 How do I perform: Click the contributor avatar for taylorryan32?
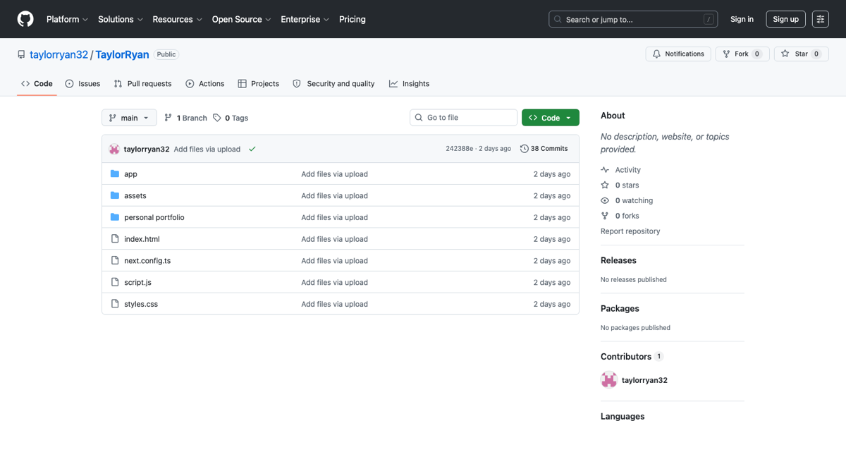click(x=609, y=380)
